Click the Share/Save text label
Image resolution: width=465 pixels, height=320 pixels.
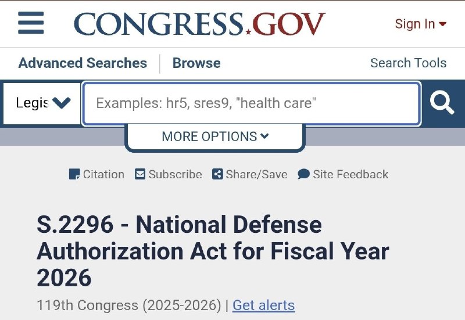pyautogui.click(x=256, y=174)
